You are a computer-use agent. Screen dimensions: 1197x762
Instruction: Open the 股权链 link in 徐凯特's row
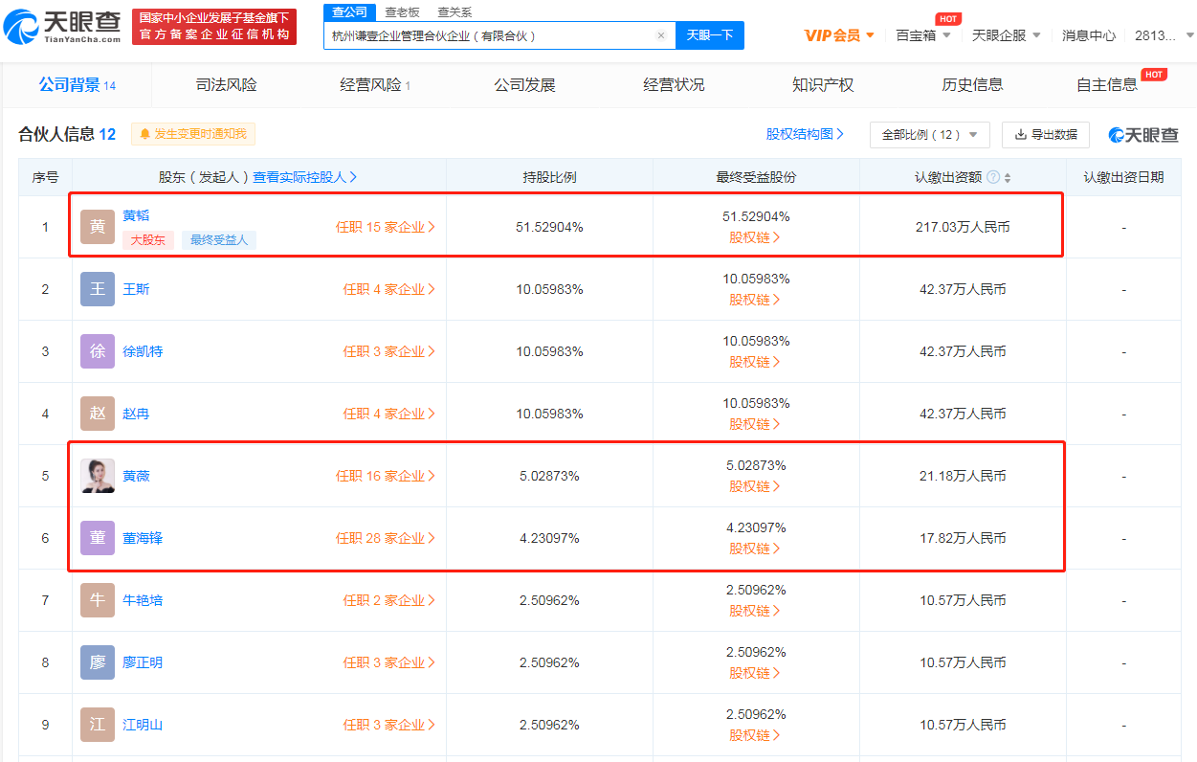tap(755, 362)
